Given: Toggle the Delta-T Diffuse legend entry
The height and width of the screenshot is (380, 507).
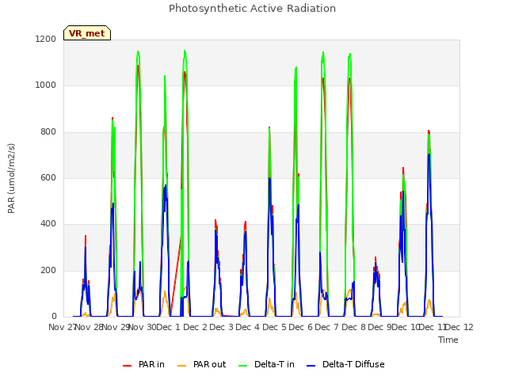Looking at the screenshot, I should [345, 364].
